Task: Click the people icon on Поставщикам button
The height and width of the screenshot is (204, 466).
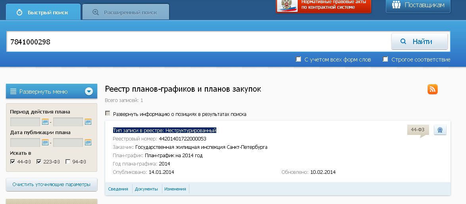Action: click(x=397, y=5)
